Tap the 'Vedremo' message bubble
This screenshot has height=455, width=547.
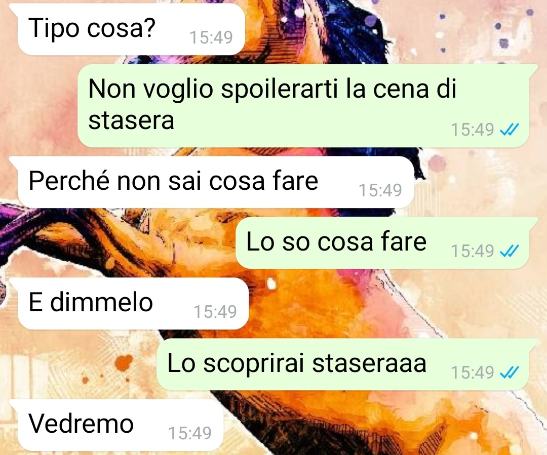tap(120, 425)
